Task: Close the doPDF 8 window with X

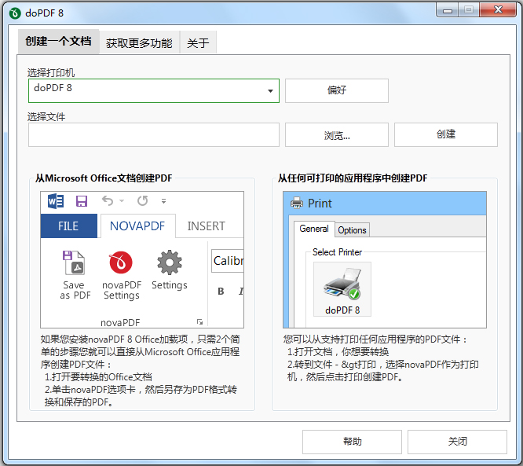Action: [x=499, y=9]
